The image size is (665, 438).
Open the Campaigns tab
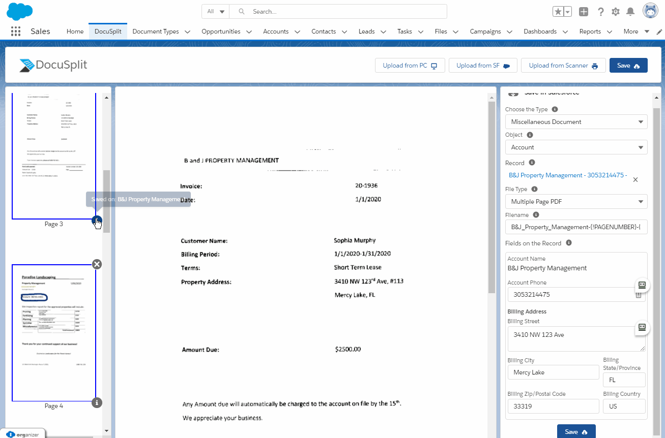pyautogui.click(x=485, y=32)
